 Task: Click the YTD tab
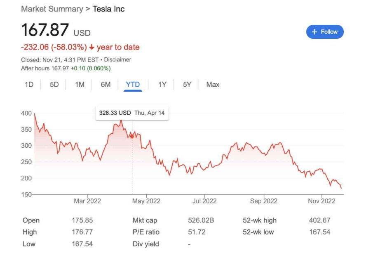tap(133, 85)
